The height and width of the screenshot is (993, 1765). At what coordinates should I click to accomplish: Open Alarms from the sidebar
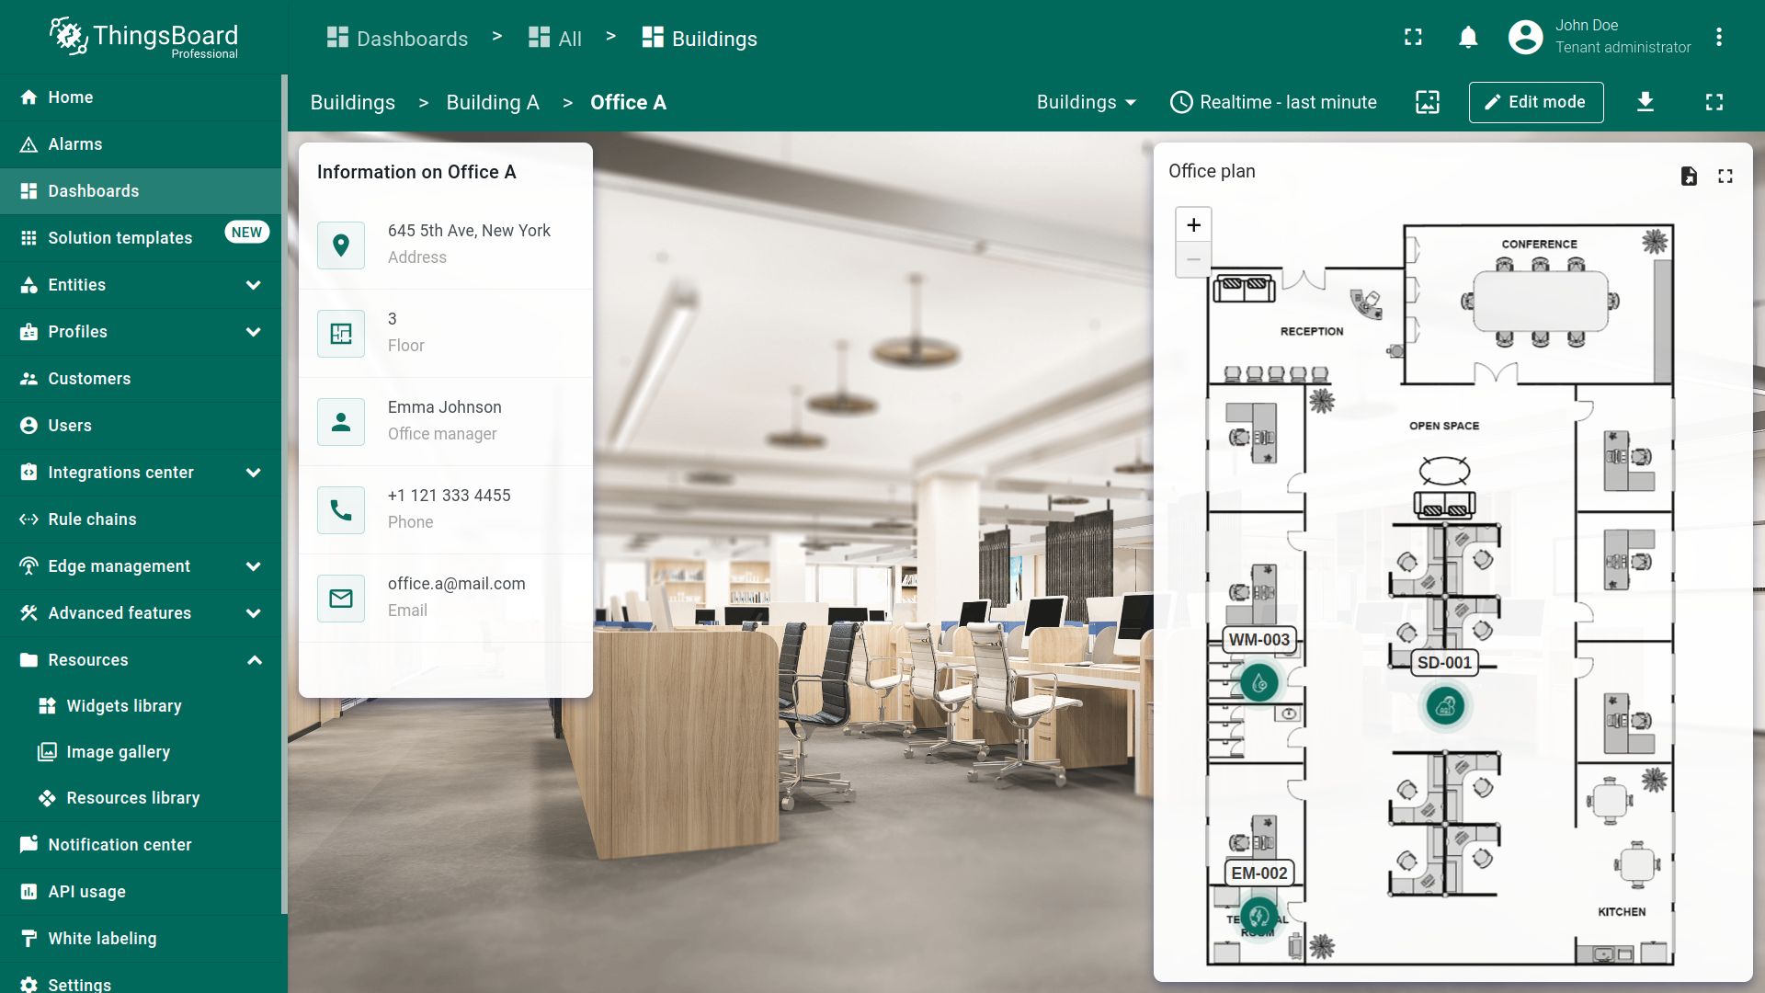click(x=75, y=144)
